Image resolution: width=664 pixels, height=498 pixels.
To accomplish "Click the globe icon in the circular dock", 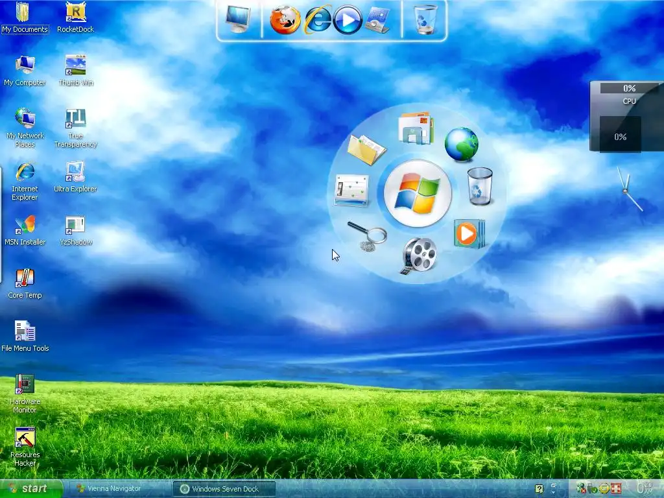I will (461, 145).
